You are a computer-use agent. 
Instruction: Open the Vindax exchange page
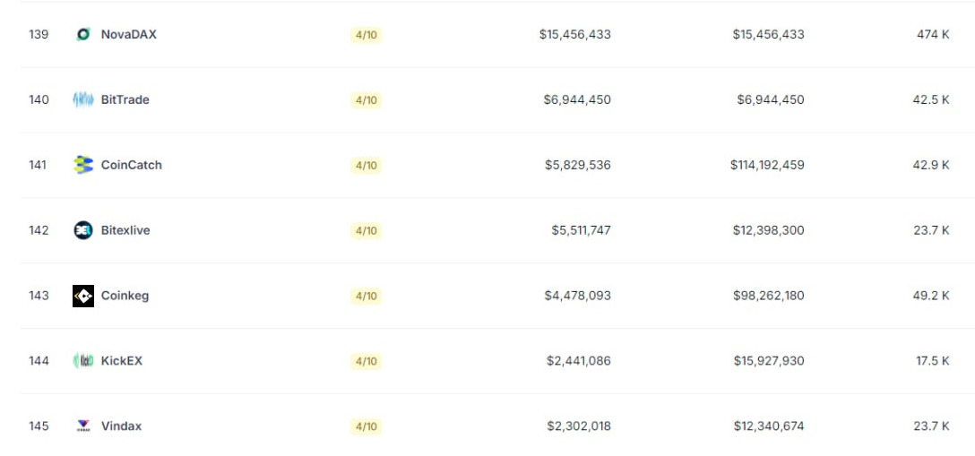(x=121, y=426)
